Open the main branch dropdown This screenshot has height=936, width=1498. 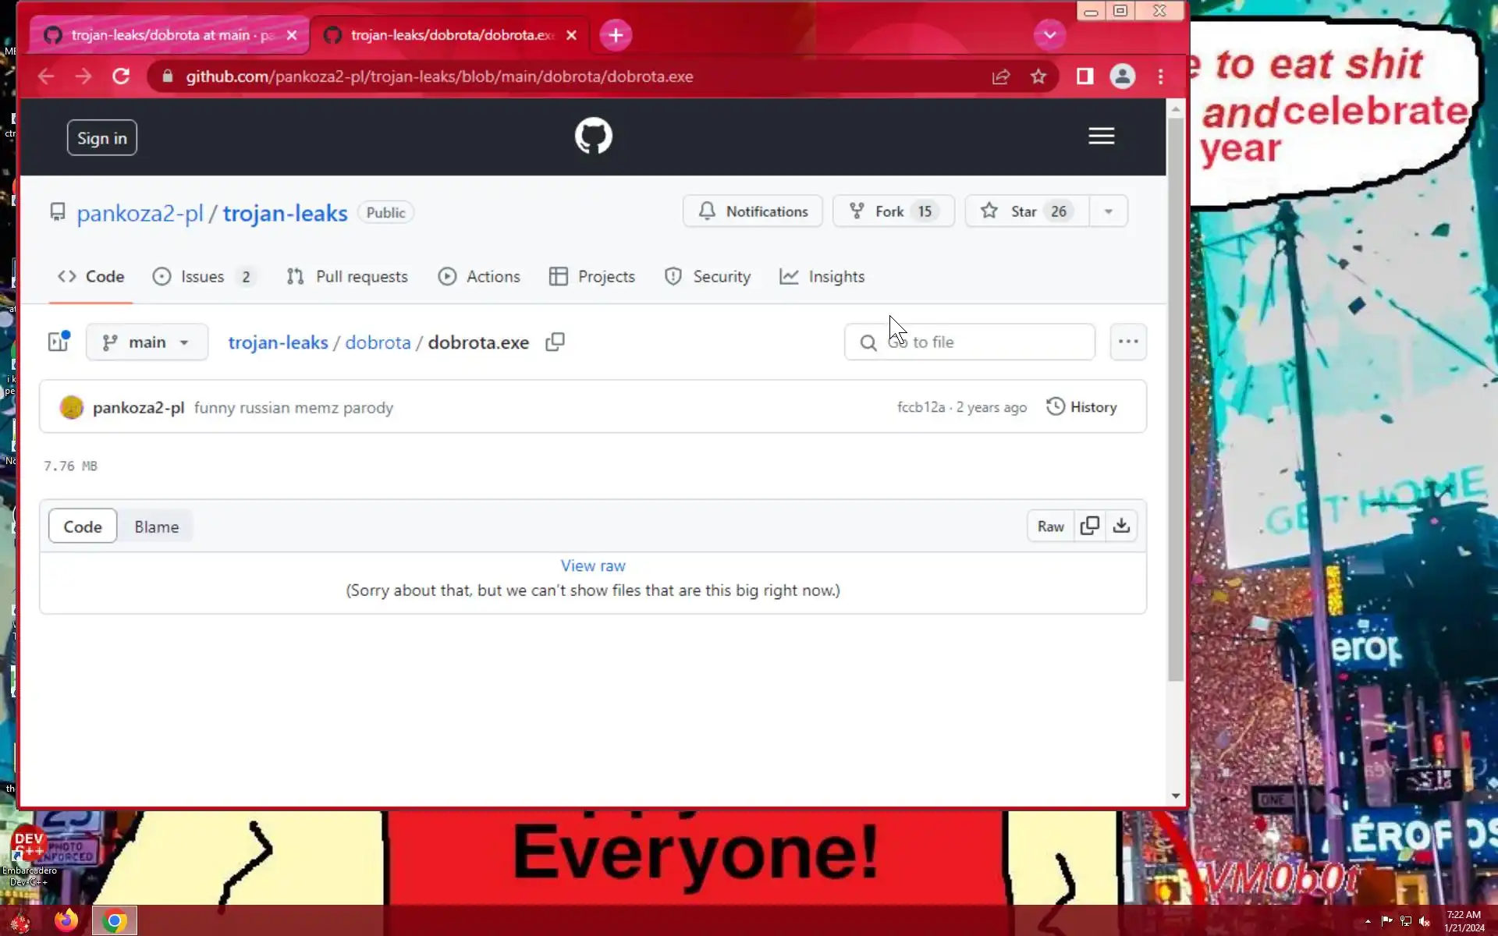tap(147, 342)
